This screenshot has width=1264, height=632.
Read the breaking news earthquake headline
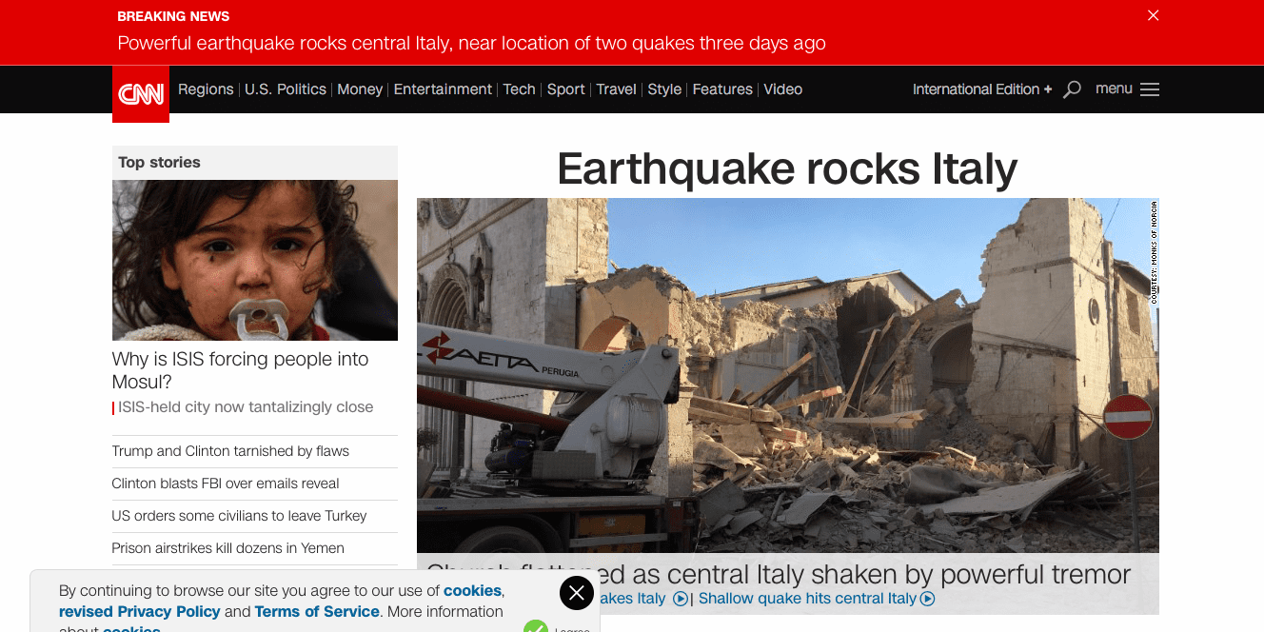pos(471,43)
